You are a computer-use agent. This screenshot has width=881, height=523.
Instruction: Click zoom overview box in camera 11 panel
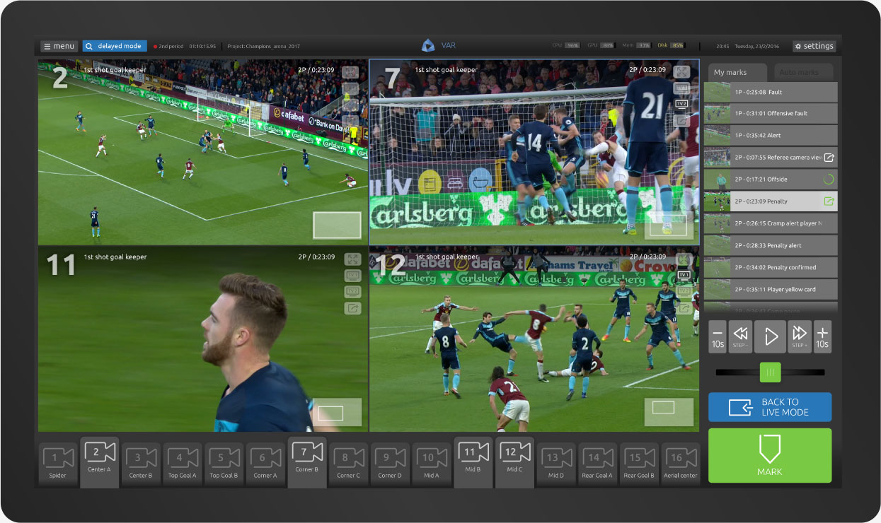coord(338,412)
